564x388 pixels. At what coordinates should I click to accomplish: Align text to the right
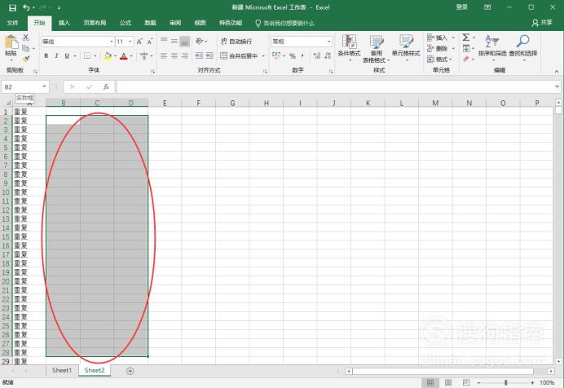tap(184, 55)
